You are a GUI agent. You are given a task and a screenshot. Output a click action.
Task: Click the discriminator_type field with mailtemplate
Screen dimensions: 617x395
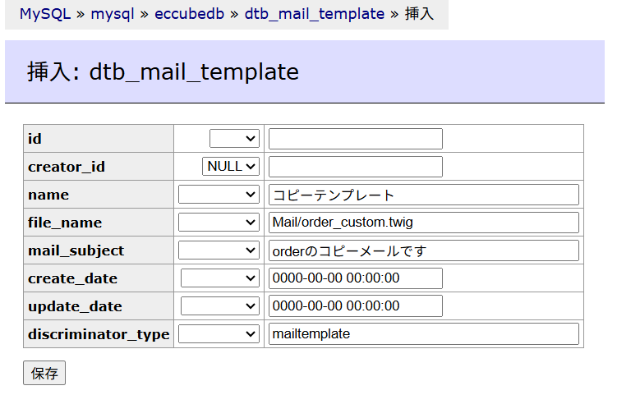pyautogui.click(x=423, y=334)
